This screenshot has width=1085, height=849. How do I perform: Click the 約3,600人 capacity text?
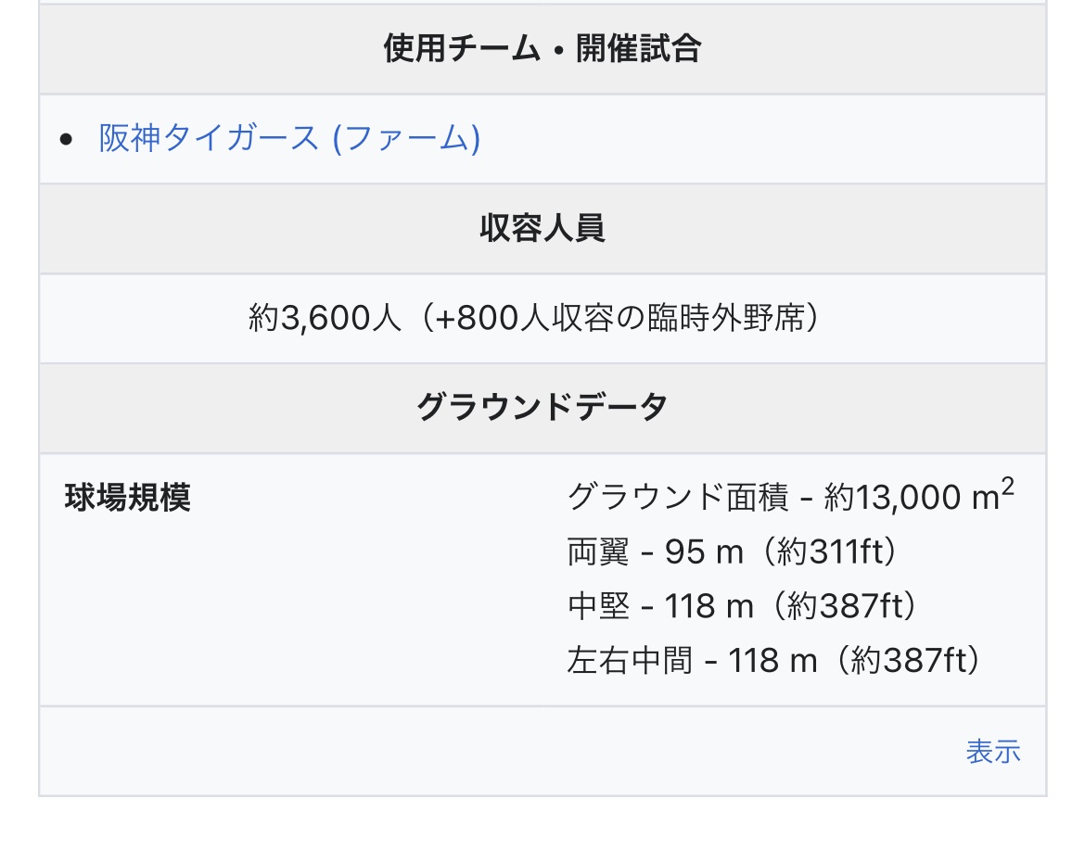point(325,319)
